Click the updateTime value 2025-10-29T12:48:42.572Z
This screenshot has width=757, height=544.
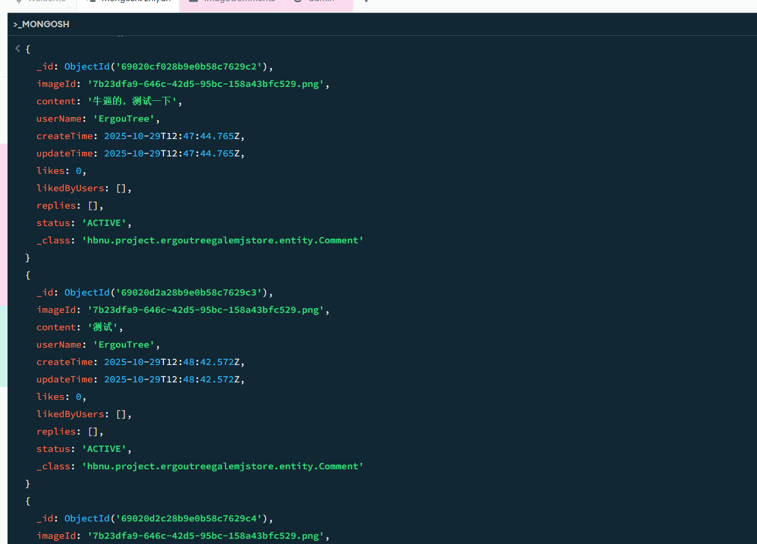tap(174, 379)
